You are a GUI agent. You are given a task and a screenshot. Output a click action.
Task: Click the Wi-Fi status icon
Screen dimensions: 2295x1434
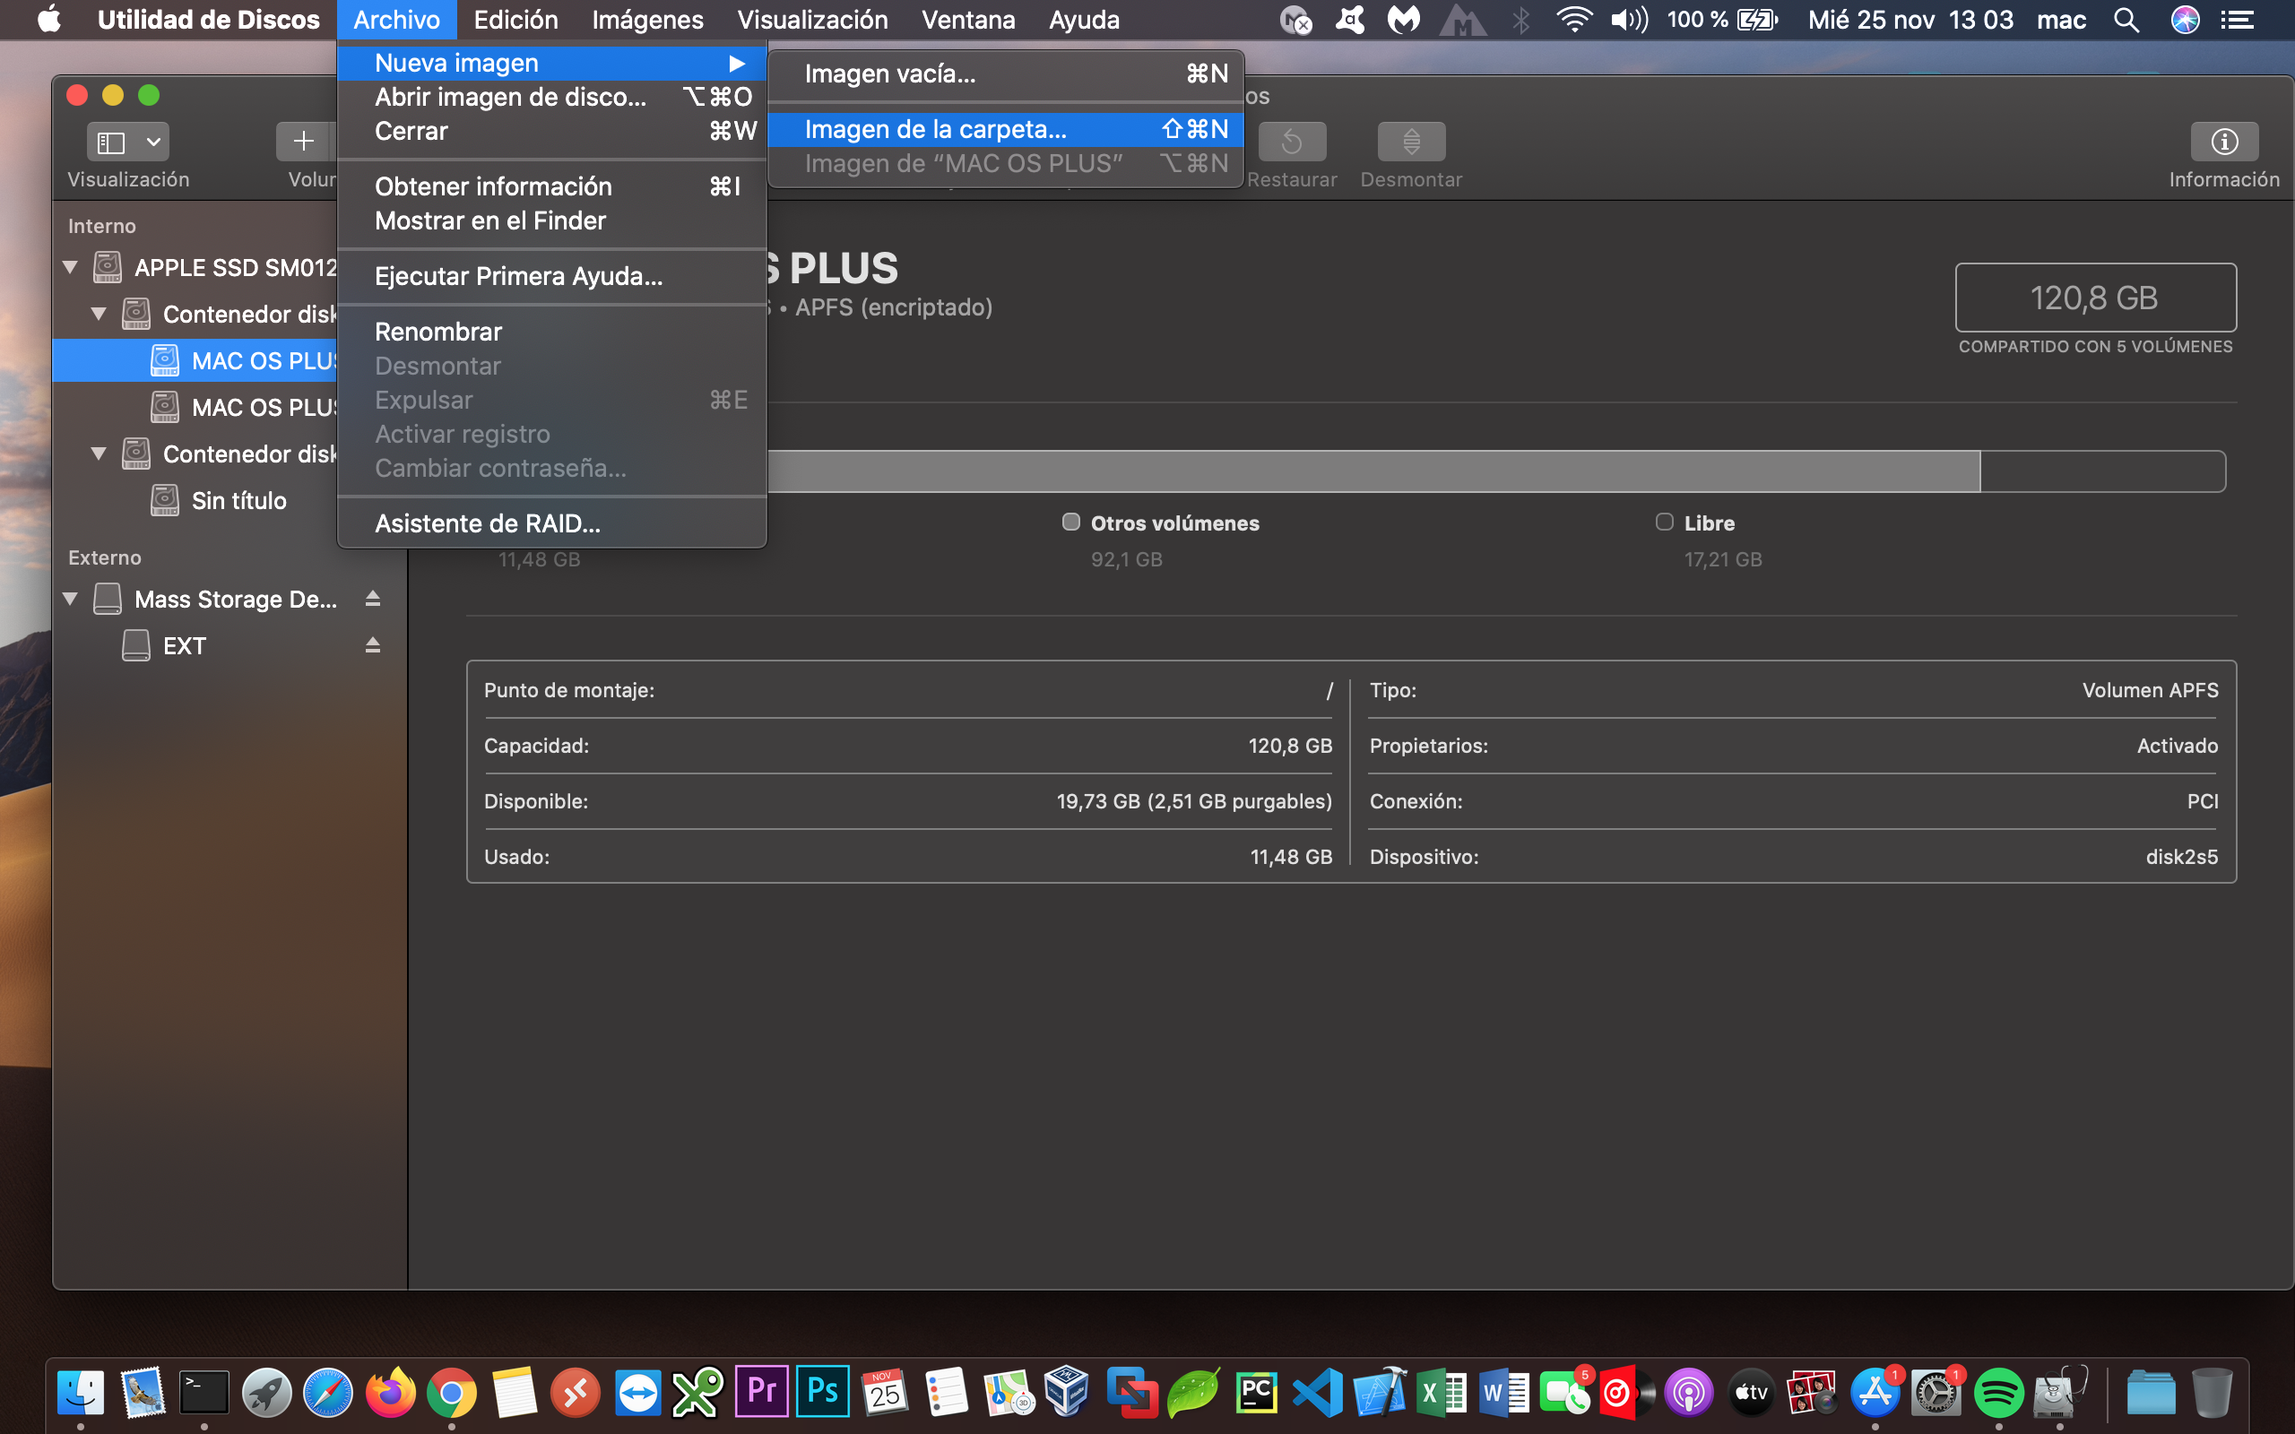pos(1573,20)
